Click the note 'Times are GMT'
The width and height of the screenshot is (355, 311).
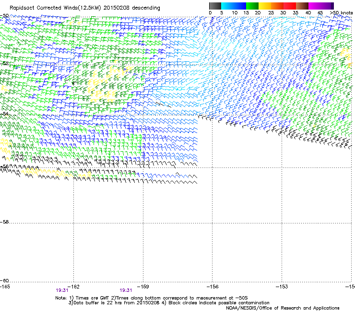click(92, 298)
